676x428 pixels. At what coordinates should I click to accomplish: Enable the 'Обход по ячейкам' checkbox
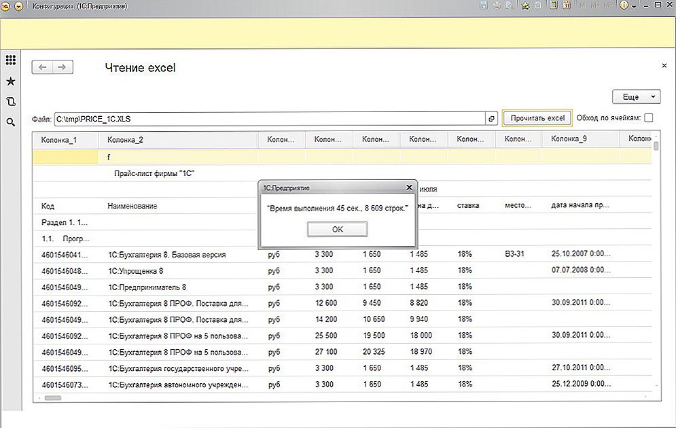pos(649,118)
